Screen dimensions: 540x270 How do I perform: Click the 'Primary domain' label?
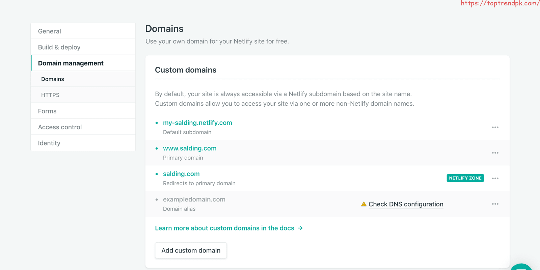click(x=183, y=158)
